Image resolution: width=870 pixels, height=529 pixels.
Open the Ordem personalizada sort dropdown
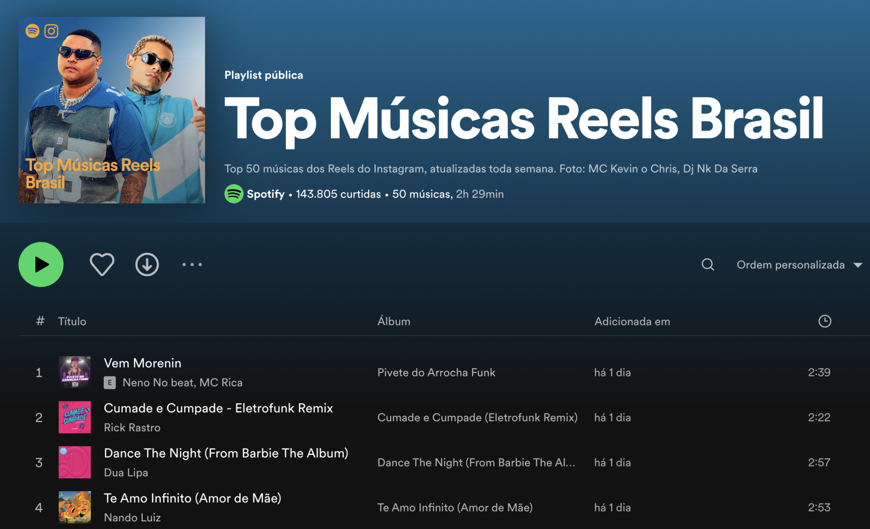[x=791, y=264]
